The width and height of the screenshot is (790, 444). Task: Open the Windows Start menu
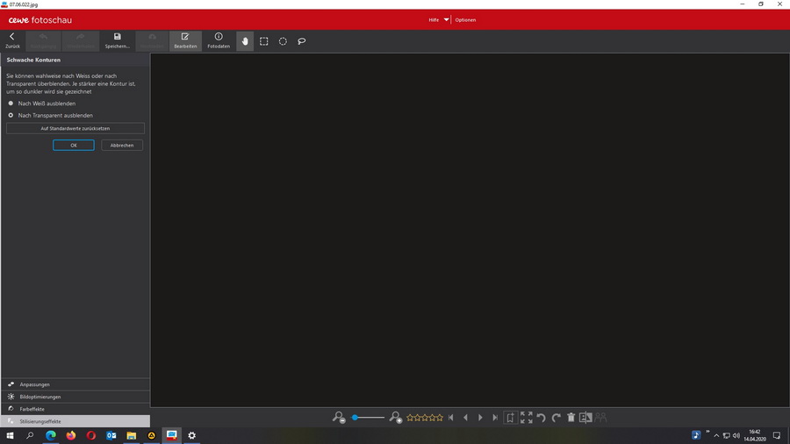coord(10,435)
